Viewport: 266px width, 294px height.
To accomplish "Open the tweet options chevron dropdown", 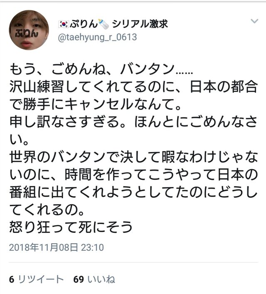I will click(x=254, y=21).
